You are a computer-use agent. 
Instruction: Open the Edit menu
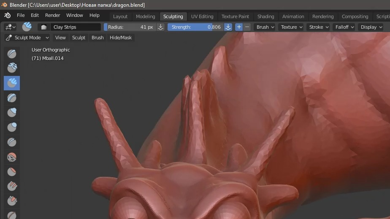35,16
